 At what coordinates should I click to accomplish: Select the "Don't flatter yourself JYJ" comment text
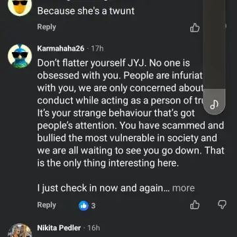[x=130, y=113]
